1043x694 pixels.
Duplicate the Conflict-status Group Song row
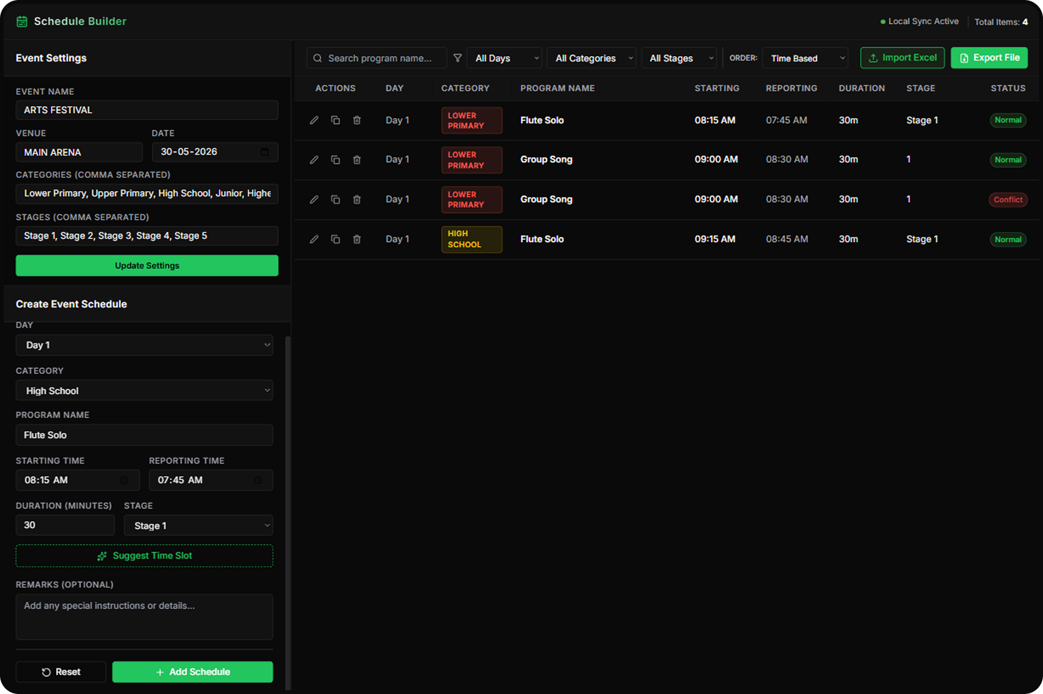point(336,200)
